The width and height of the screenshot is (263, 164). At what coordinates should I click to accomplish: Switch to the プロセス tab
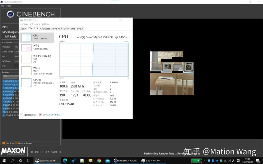[23, 29]
